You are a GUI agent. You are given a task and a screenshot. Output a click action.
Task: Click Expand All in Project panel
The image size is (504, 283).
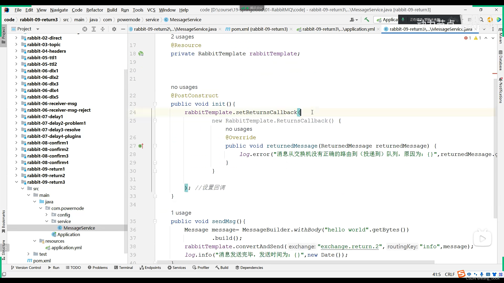[x=94, y=29]
